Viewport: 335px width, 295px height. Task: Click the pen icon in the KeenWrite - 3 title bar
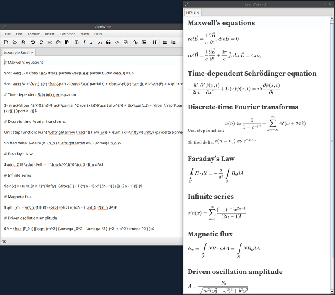pyautogui.click(x=187, y=4)
